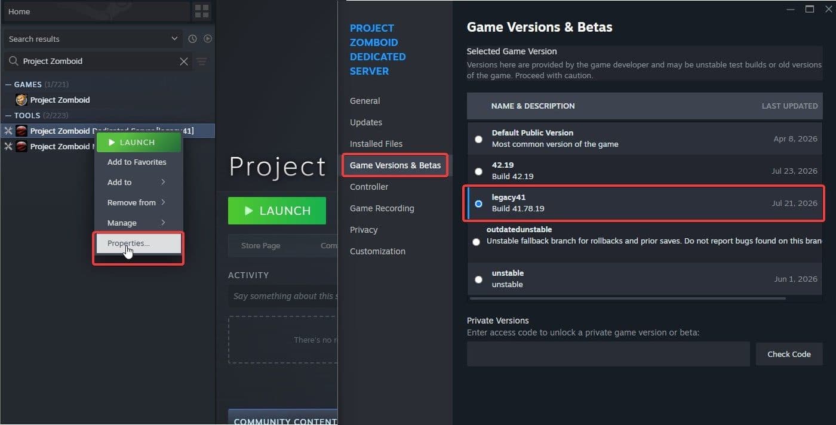Choose Properties in the context menu
Viewport: 836px width, 425px height.
coord(138,243)
